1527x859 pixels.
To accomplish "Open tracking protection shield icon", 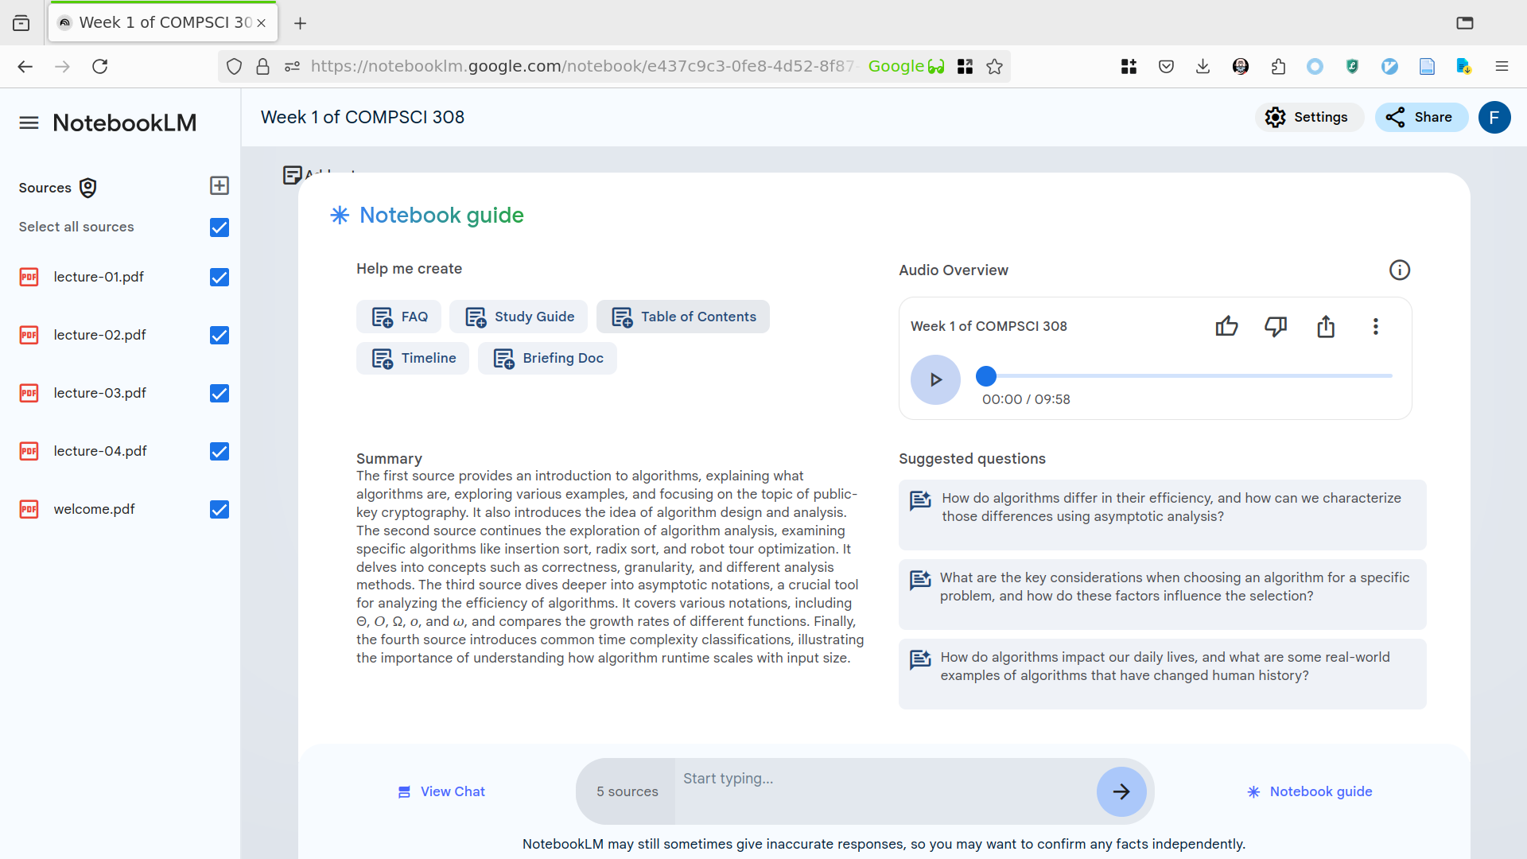I will coord(234,67).
